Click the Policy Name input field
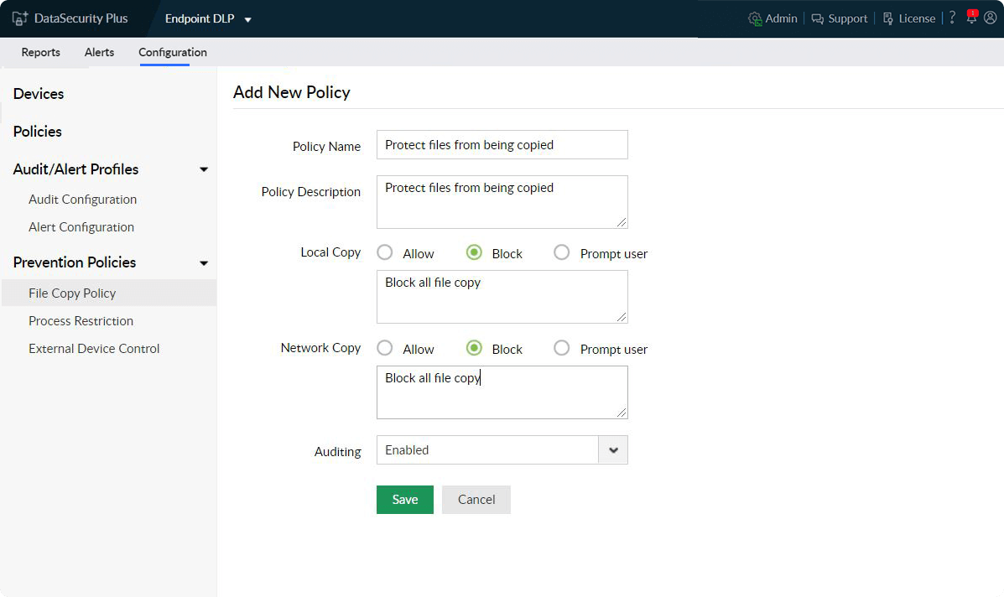 coord(502,145)
